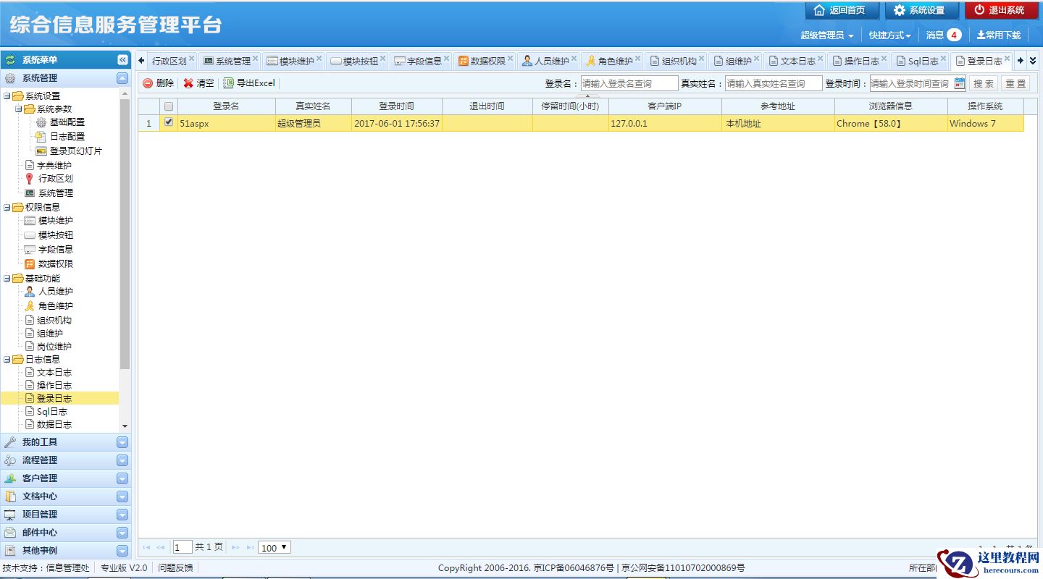Click the 重置 reset button

click(1015, 84)
